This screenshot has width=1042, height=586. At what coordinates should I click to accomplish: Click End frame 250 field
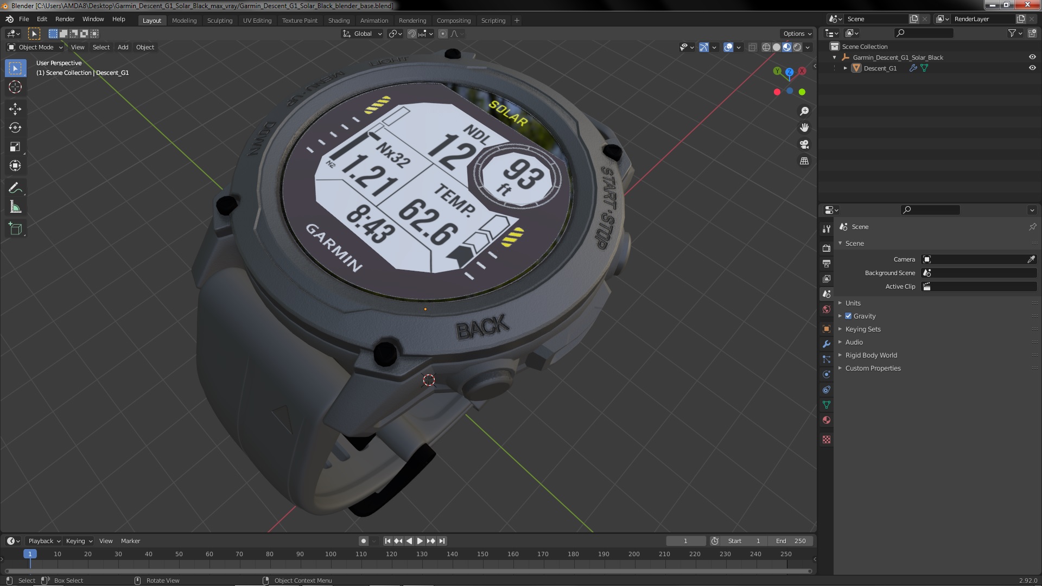791,541
